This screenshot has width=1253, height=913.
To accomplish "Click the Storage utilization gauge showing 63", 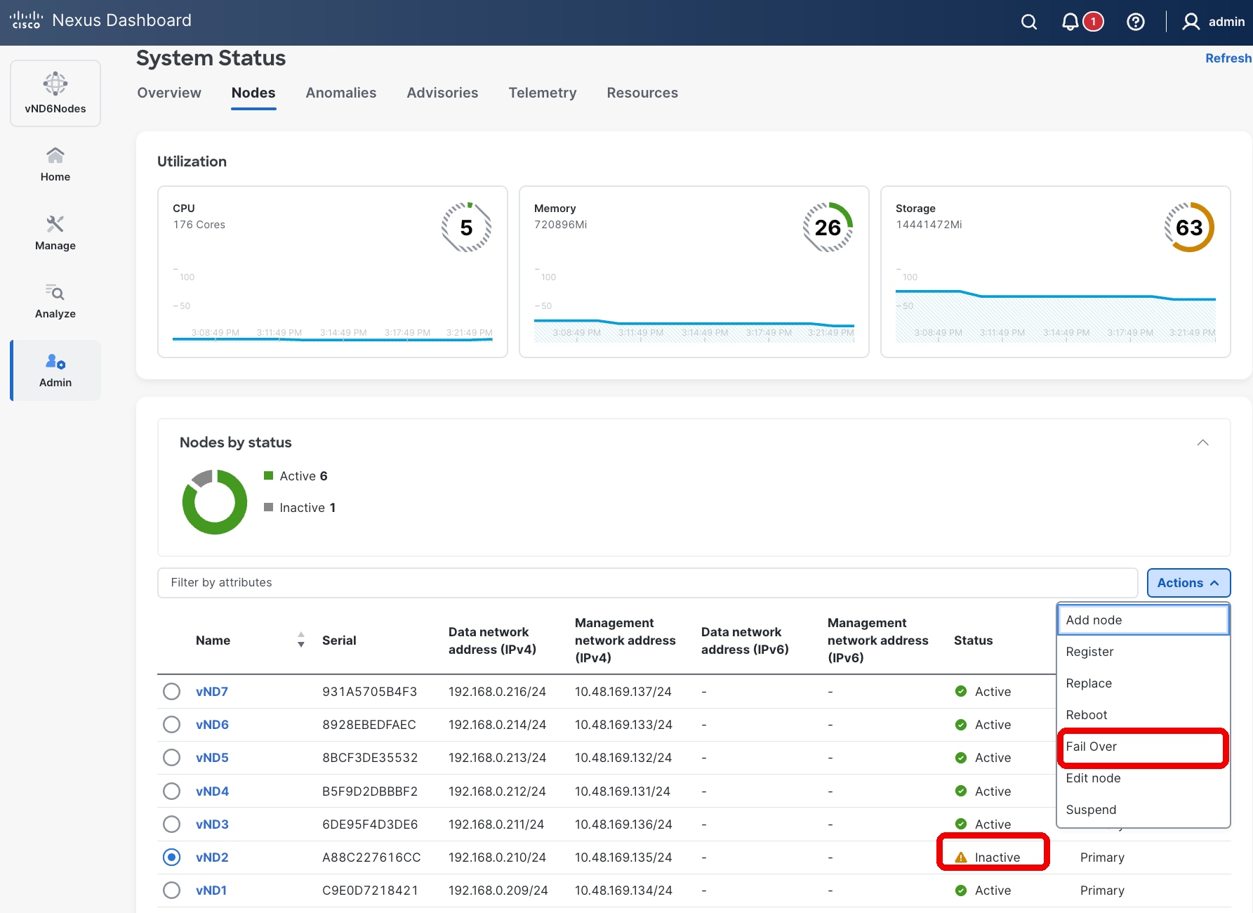I will (x=1189, y=227).
